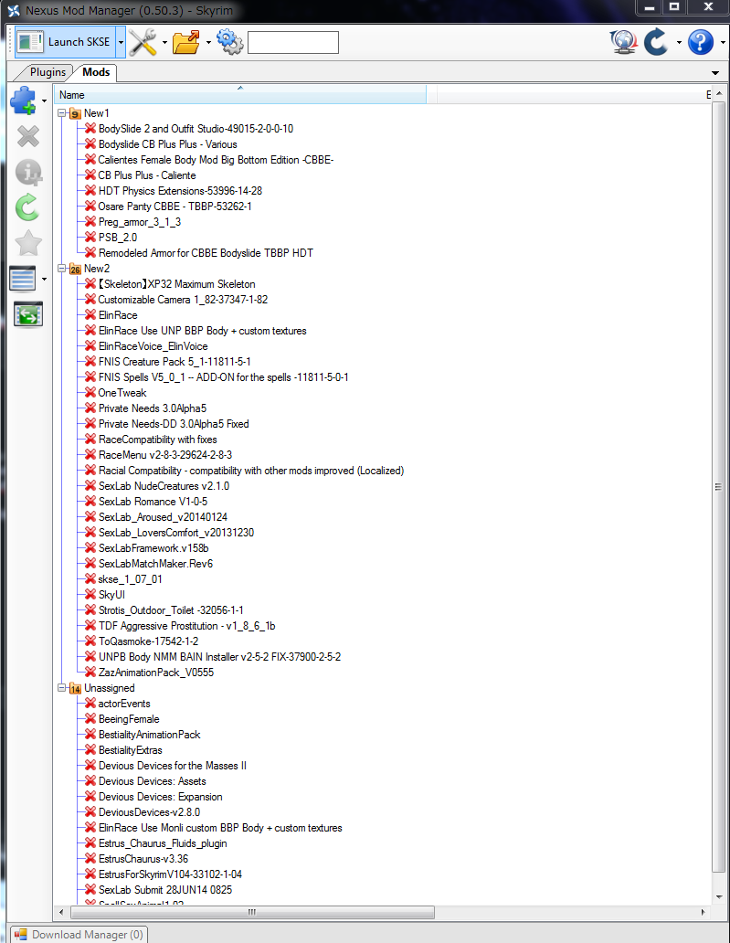Click red X icon beside RaceCompatibility with fixes
Viewport: 730px width, 943px height.
(x=90, y=439)
